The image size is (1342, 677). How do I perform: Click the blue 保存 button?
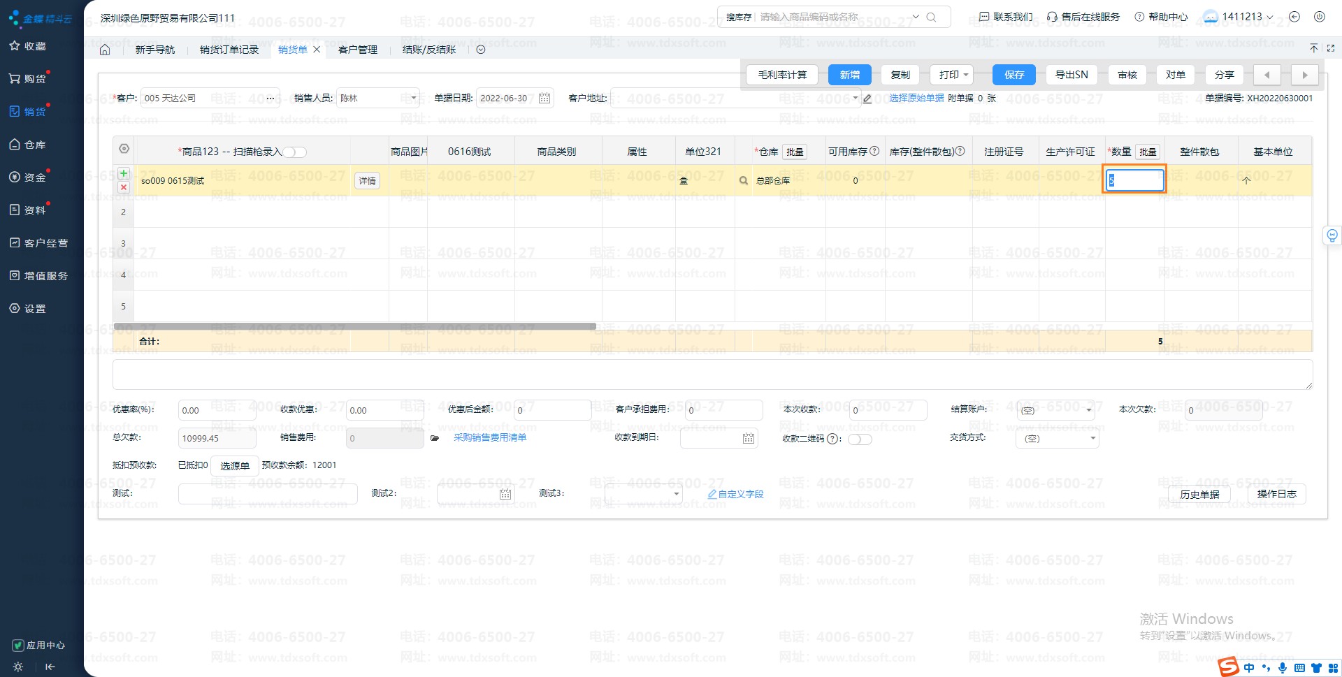[1013, 75]
